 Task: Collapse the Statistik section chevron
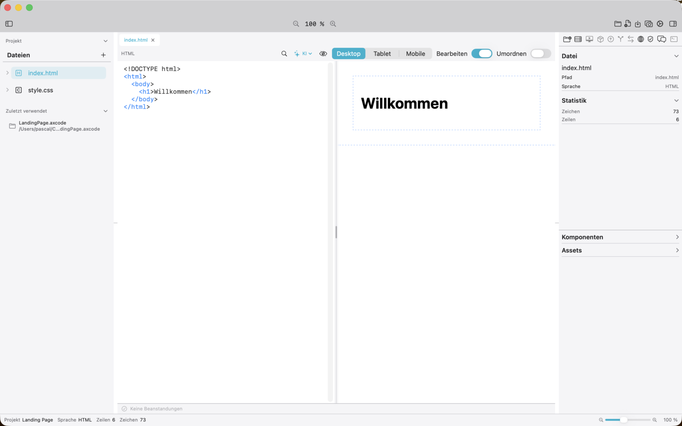pos(676,100)
